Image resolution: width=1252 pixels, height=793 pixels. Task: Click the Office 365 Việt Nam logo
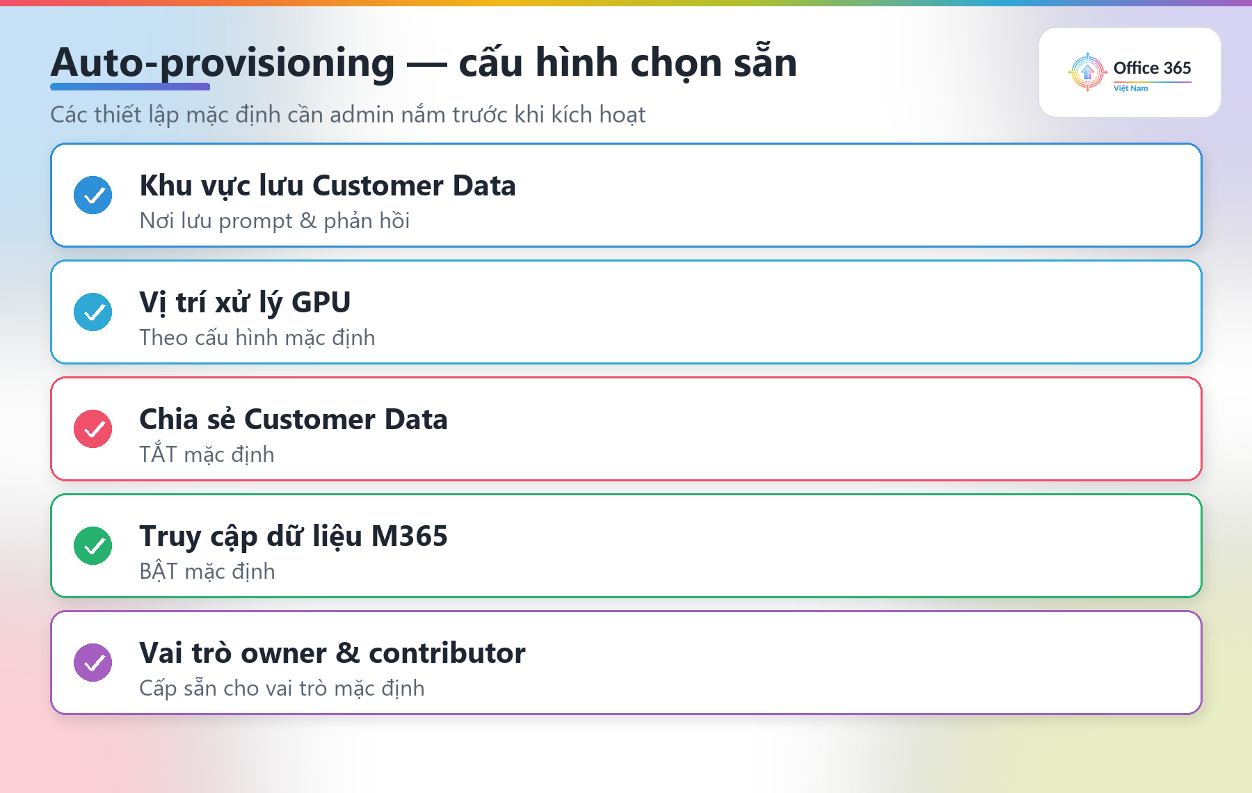(x=1130, y=72)
